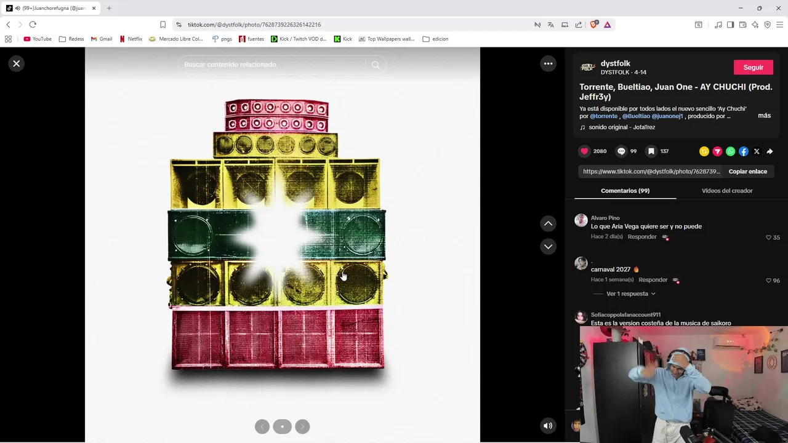Switch to Comentarios (99) tab

click(625, 191)
